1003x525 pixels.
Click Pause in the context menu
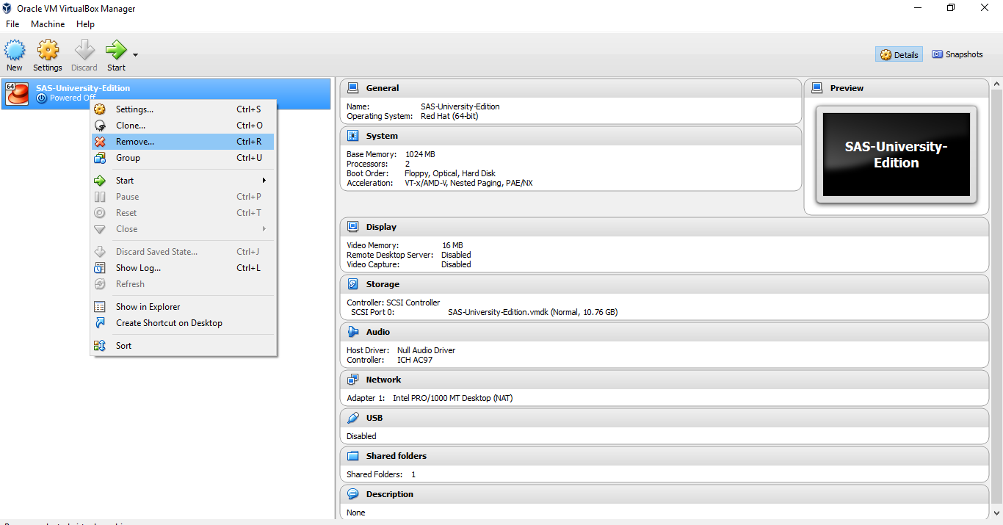tap(182, 197)
